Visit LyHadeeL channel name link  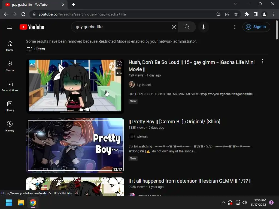coord(144,85)
